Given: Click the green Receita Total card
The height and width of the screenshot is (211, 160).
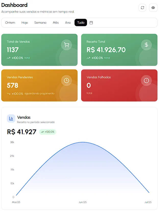Looking at the screenshot, I should click(119, 50).
